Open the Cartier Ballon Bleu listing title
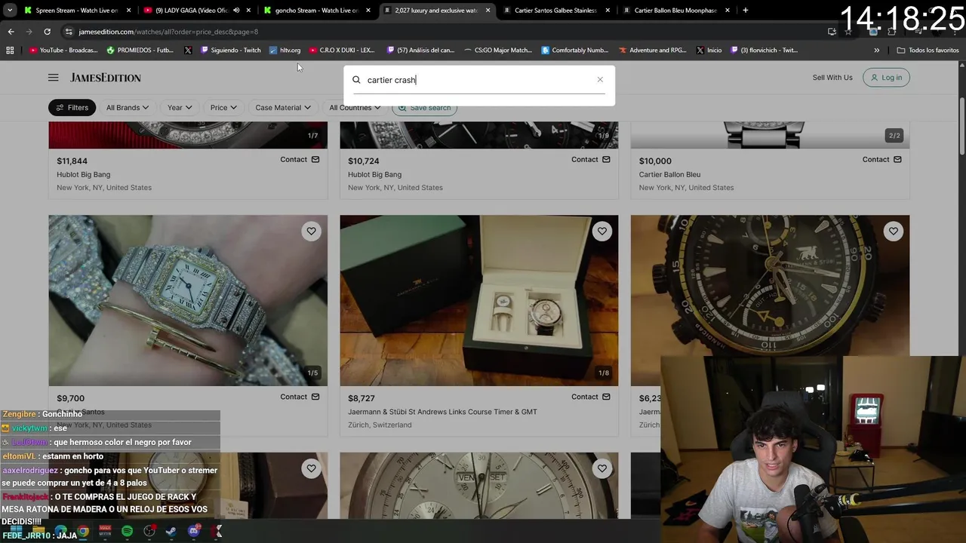The width and height of the screenshot is (966, 543). (x=669, y=174)
